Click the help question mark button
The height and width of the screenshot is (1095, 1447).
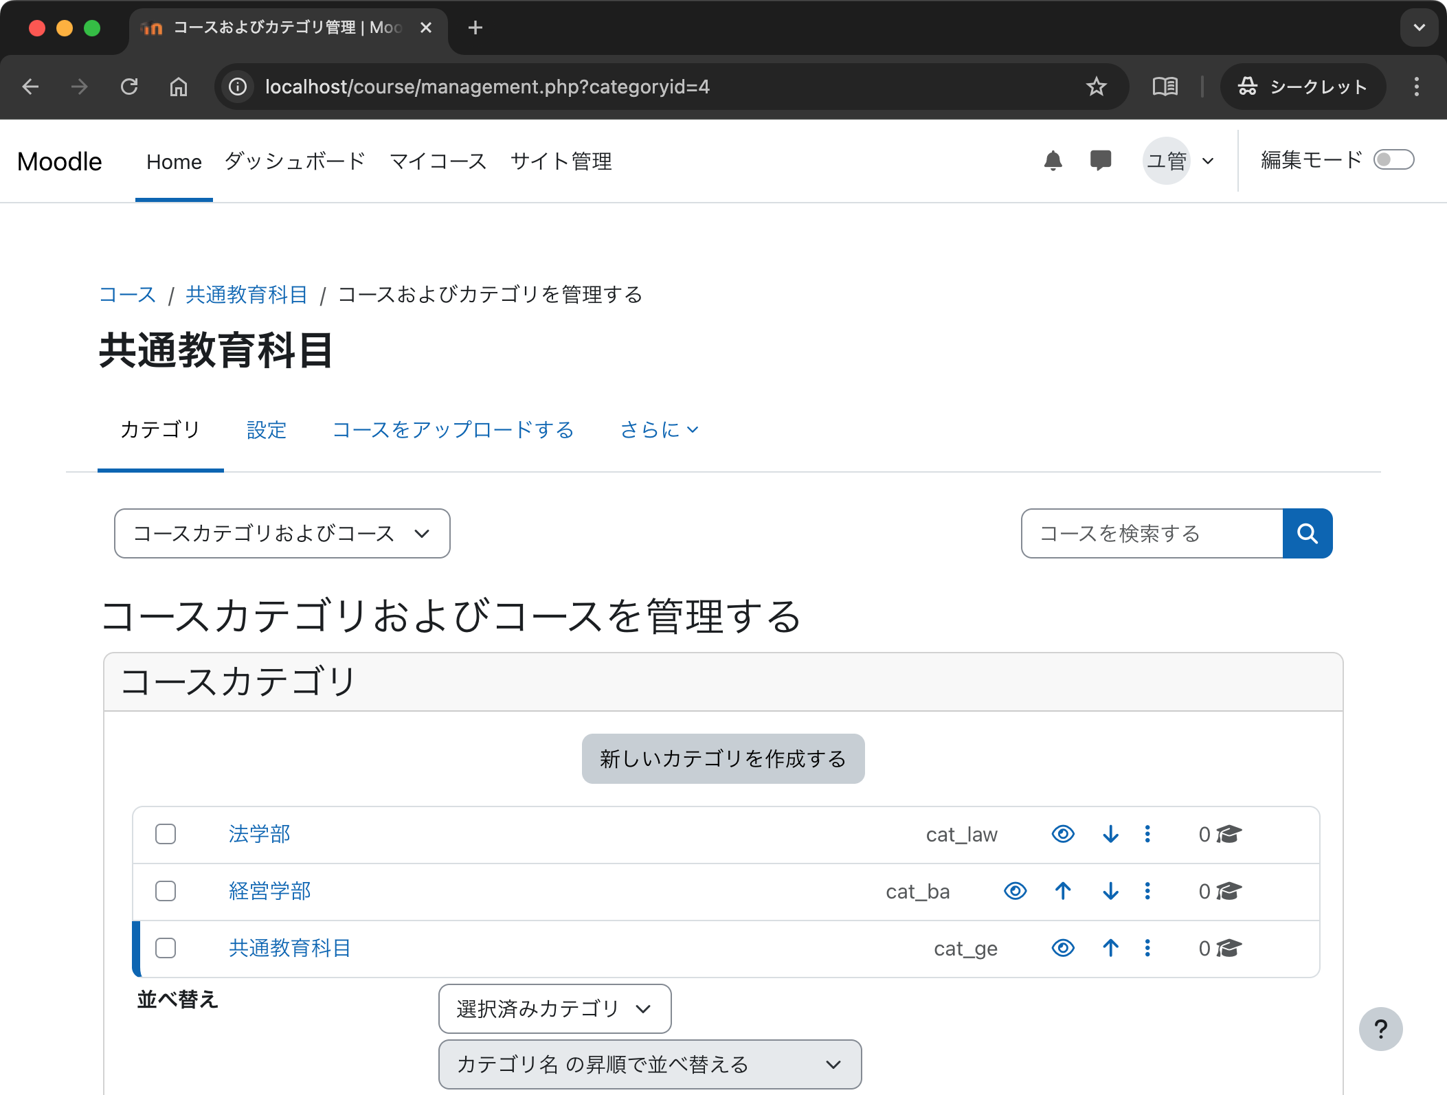[x=1380, y=1028]
